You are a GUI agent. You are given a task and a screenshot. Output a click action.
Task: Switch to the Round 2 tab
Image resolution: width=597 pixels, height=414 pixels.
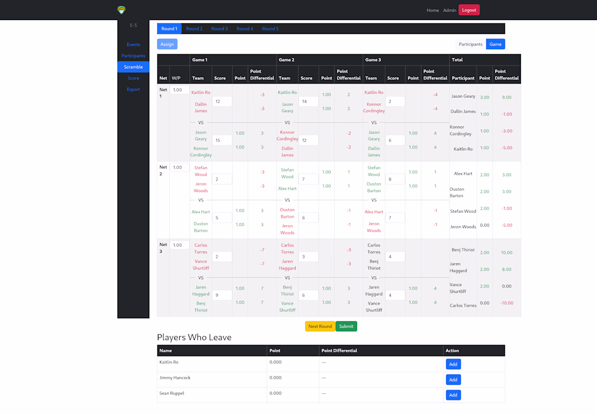coord(194,29)
